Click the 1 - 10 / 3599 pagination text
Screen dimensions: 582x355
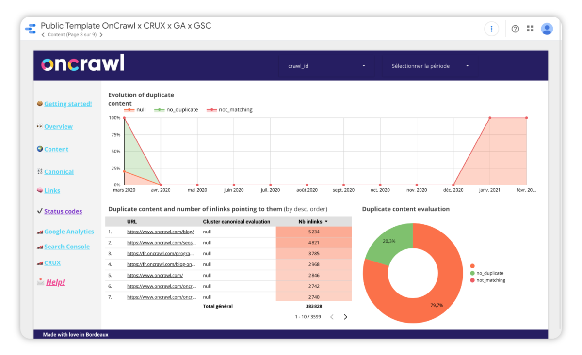[x=308, y=317]
